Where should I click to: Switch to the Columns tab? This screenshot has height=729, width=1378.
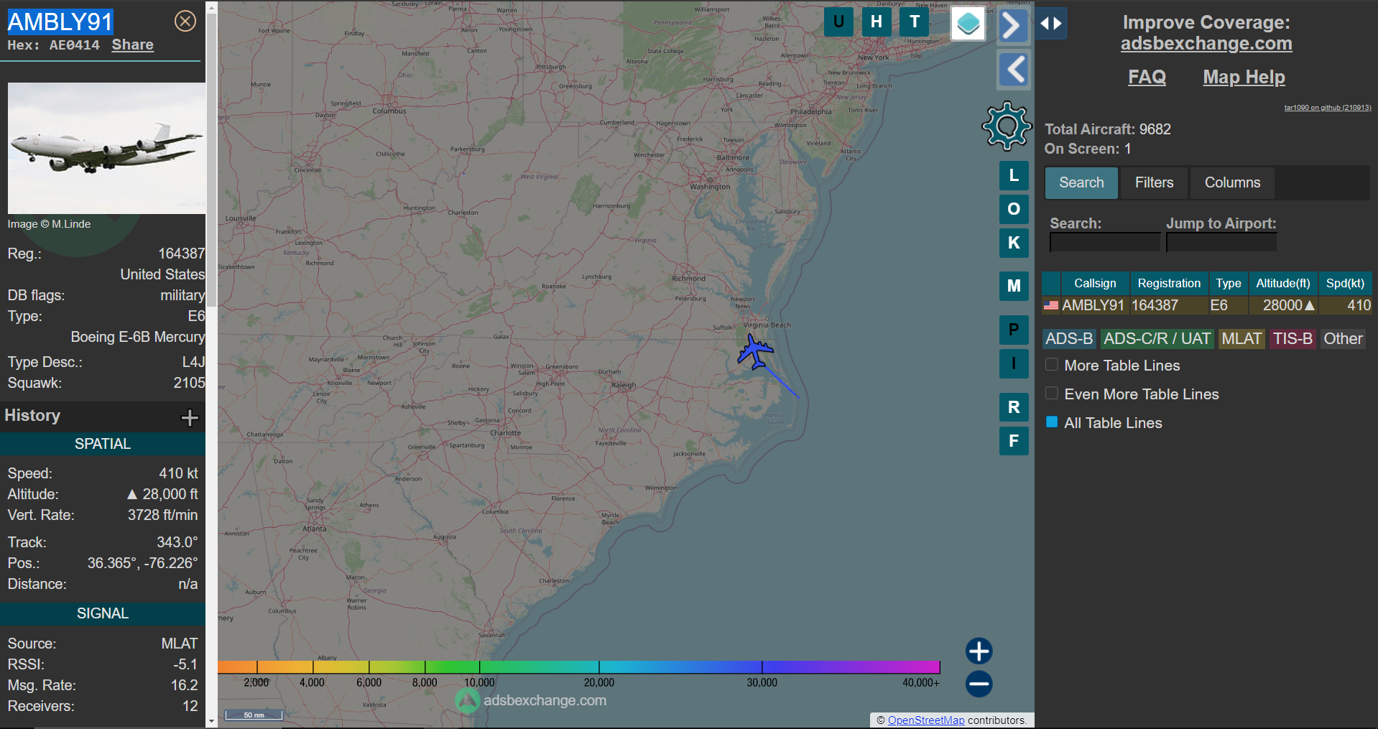click(1232, 183)
